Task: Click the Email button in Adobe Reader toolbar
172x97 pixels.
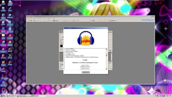Action: 50,20
